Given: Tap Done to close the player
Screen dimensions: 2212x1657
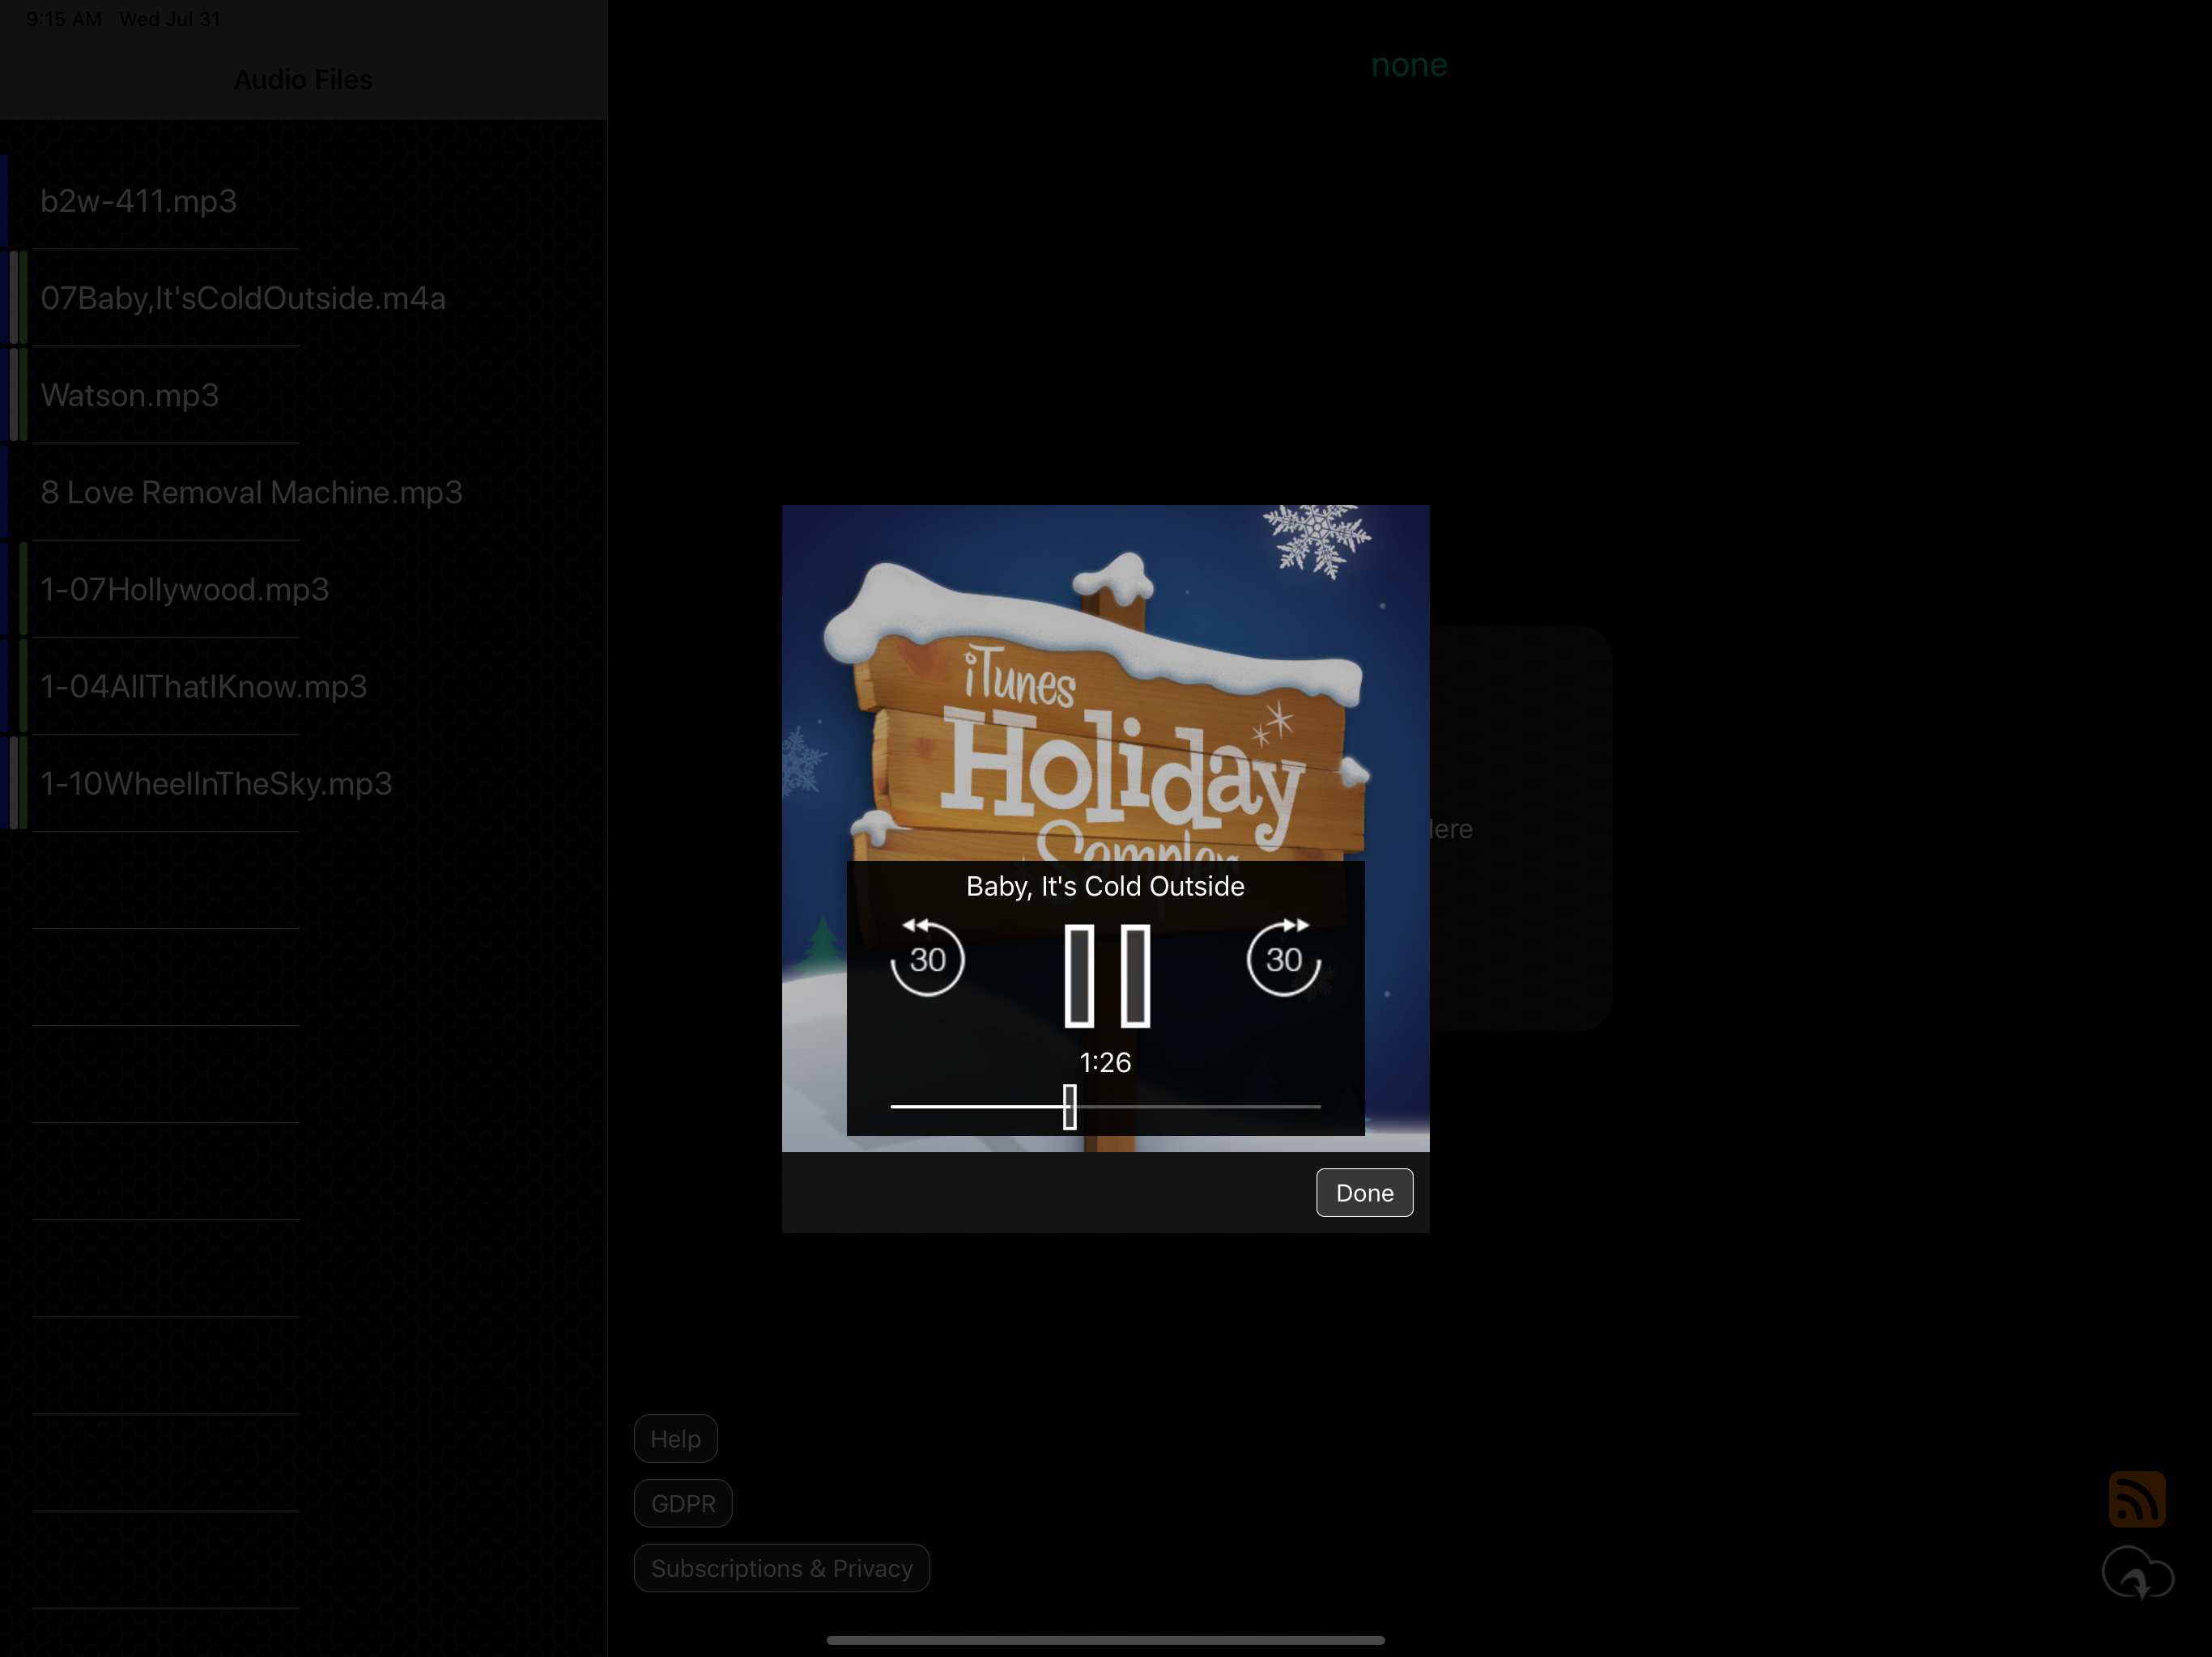Looking at the screenshot, I should coord(1364,1193).
